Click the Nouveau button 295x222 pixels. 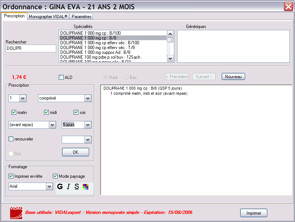[x=233, y=77]
